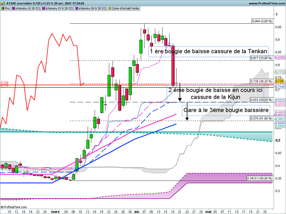
Task: Select the 'Gare à le 3ème bougie' annotation
Action: point(226,110)
